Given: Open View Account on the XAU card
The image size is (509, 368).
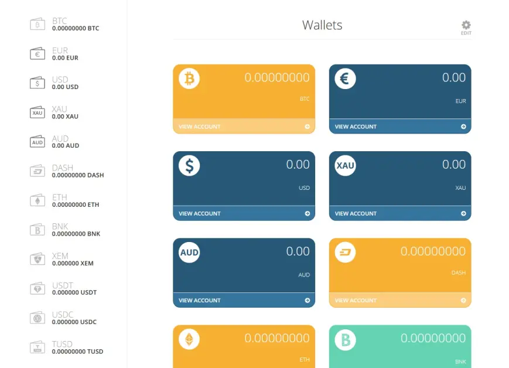Looking at the screenshot, I should tap(400, 213).
